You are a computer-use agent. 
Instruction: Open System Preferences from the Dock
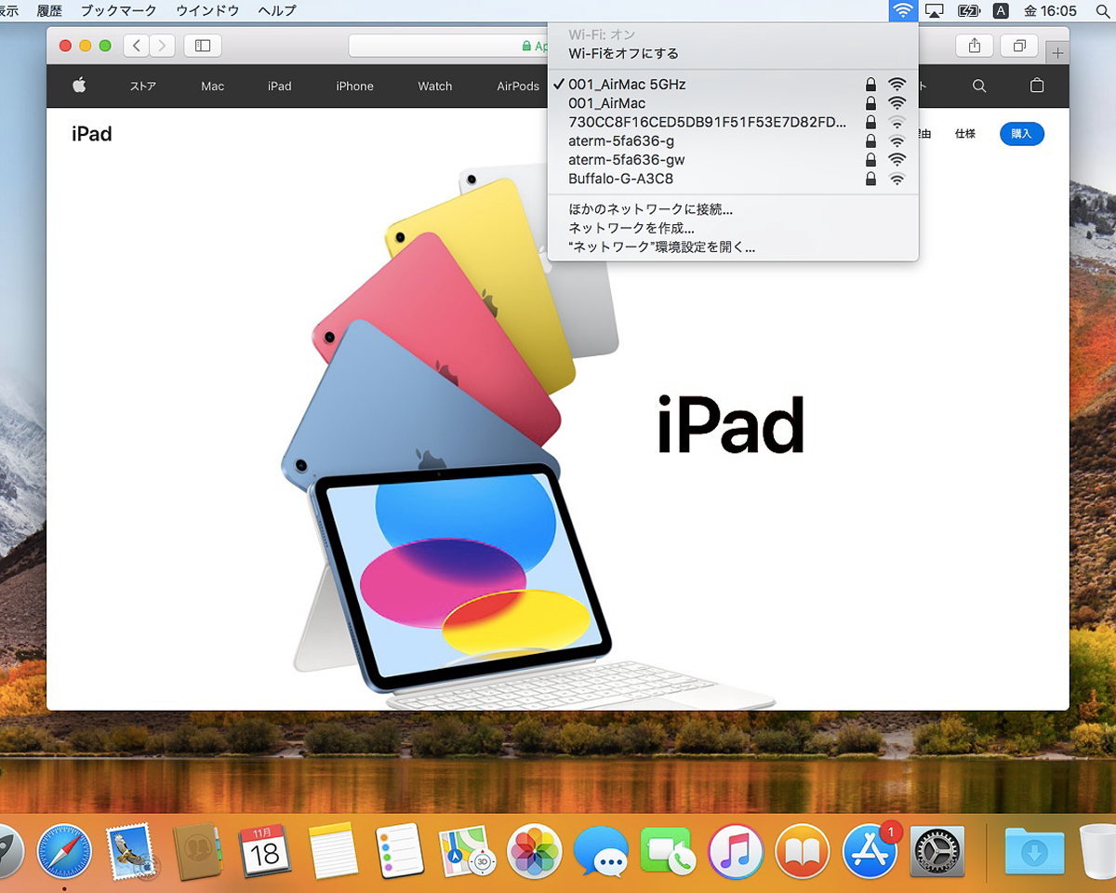pos(937,852)
